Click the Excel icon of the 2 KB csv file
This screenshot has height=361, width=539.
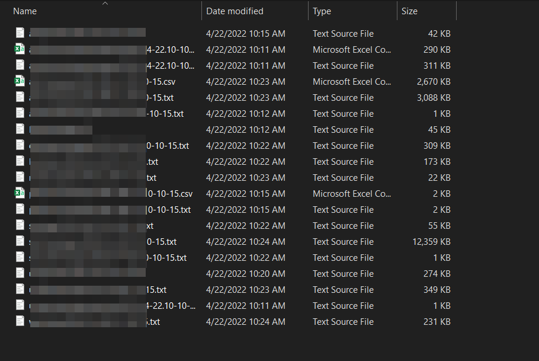[20, 193]
